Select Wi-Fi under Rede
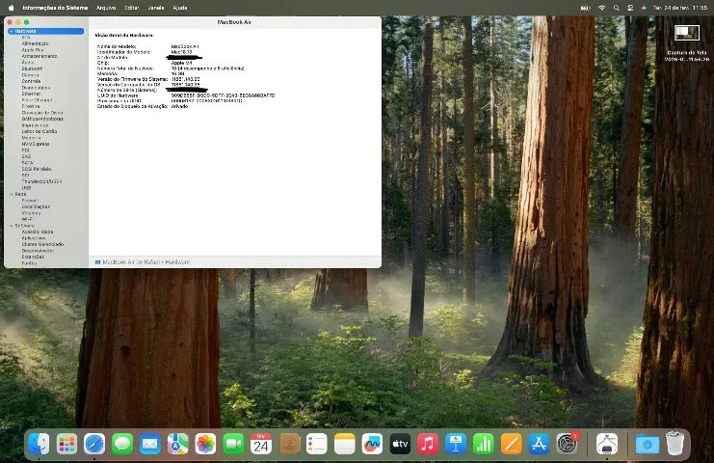Image resolution: width=714 pixels, height=463 pixels. tap(27, 219)
